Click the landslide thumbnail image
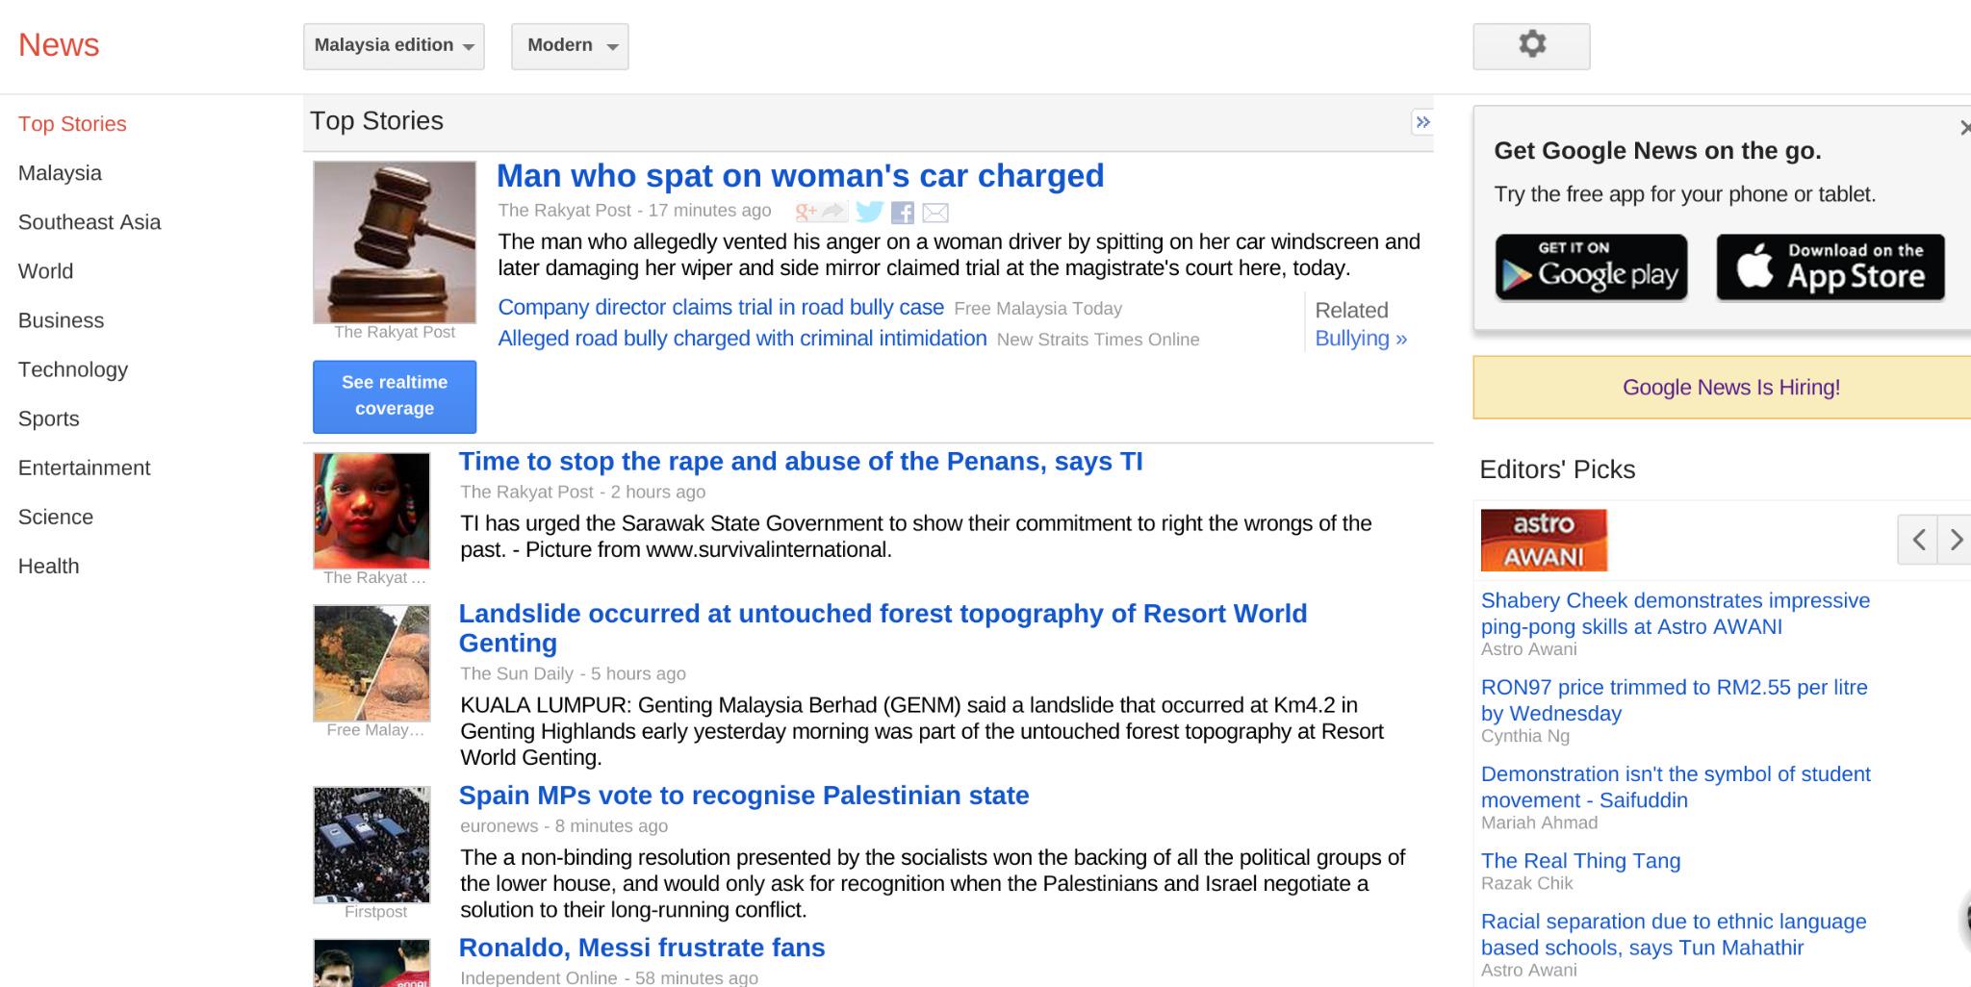Screen dimensions: 1971x987 (371, 663)
